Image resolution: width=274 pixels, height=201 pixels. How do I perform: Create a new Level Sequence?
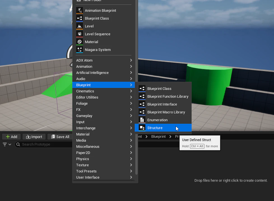pyautogui.click(x=104, y=34)
